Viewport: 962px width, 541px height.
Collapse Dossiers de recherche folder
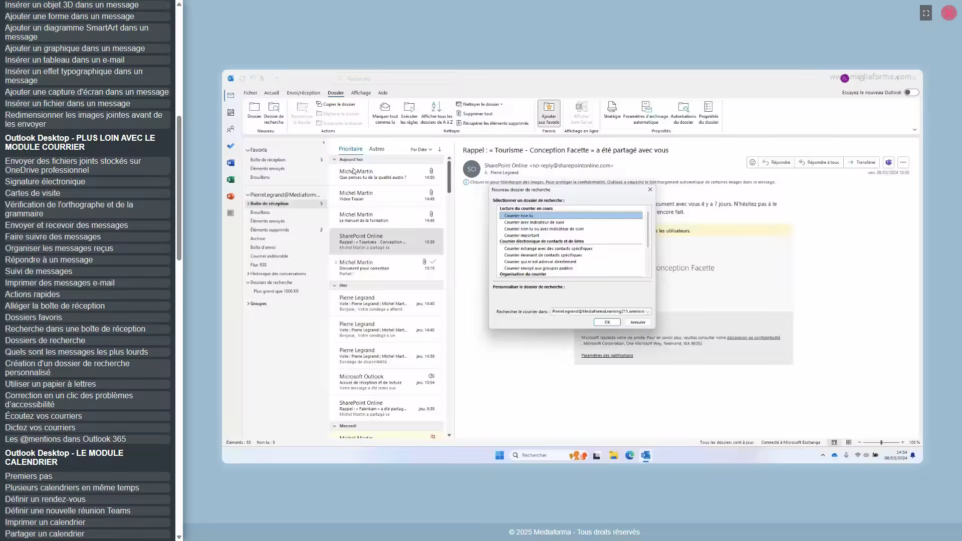[248, 283]
